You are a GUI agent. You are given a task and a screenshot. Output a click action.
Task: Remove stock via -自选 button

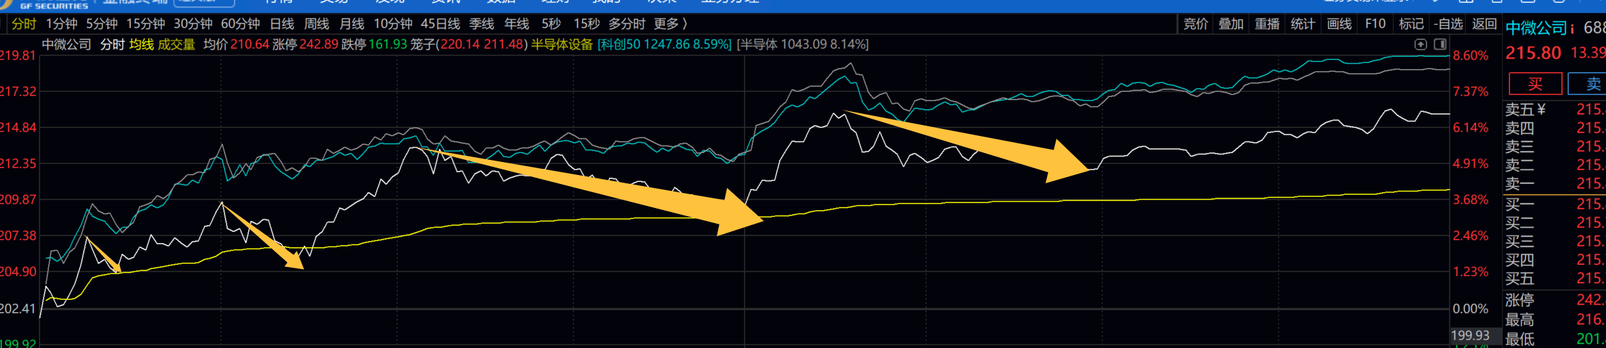pyautogui.click(x=1448, y=24)
